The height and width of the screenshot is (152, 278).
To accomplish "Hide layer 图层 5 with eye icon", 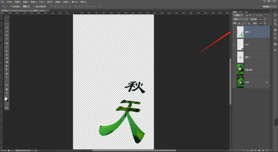I will (x=234, y=32).
